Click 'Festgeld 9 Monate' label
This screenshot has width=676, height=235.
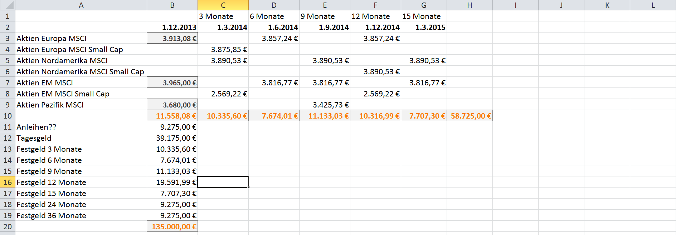(x=49, y=171)
